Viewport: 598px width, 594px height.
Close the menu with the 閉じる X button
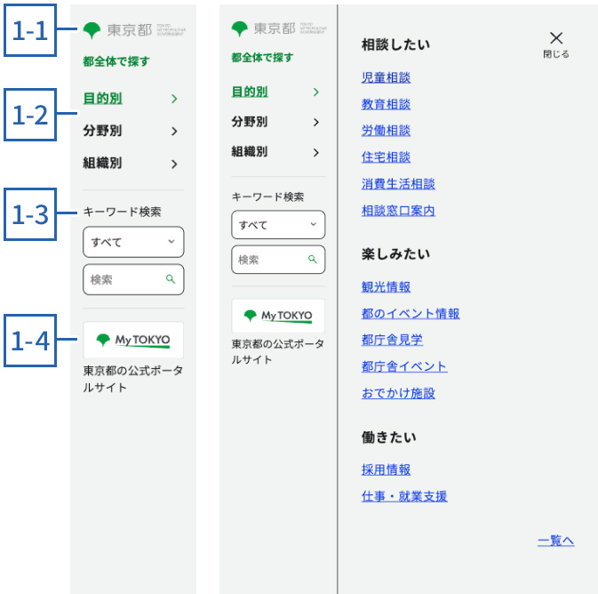[556, 44]
